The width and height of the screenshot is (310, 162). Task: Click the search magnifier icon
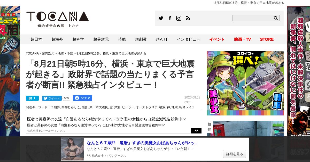[276, 18]
